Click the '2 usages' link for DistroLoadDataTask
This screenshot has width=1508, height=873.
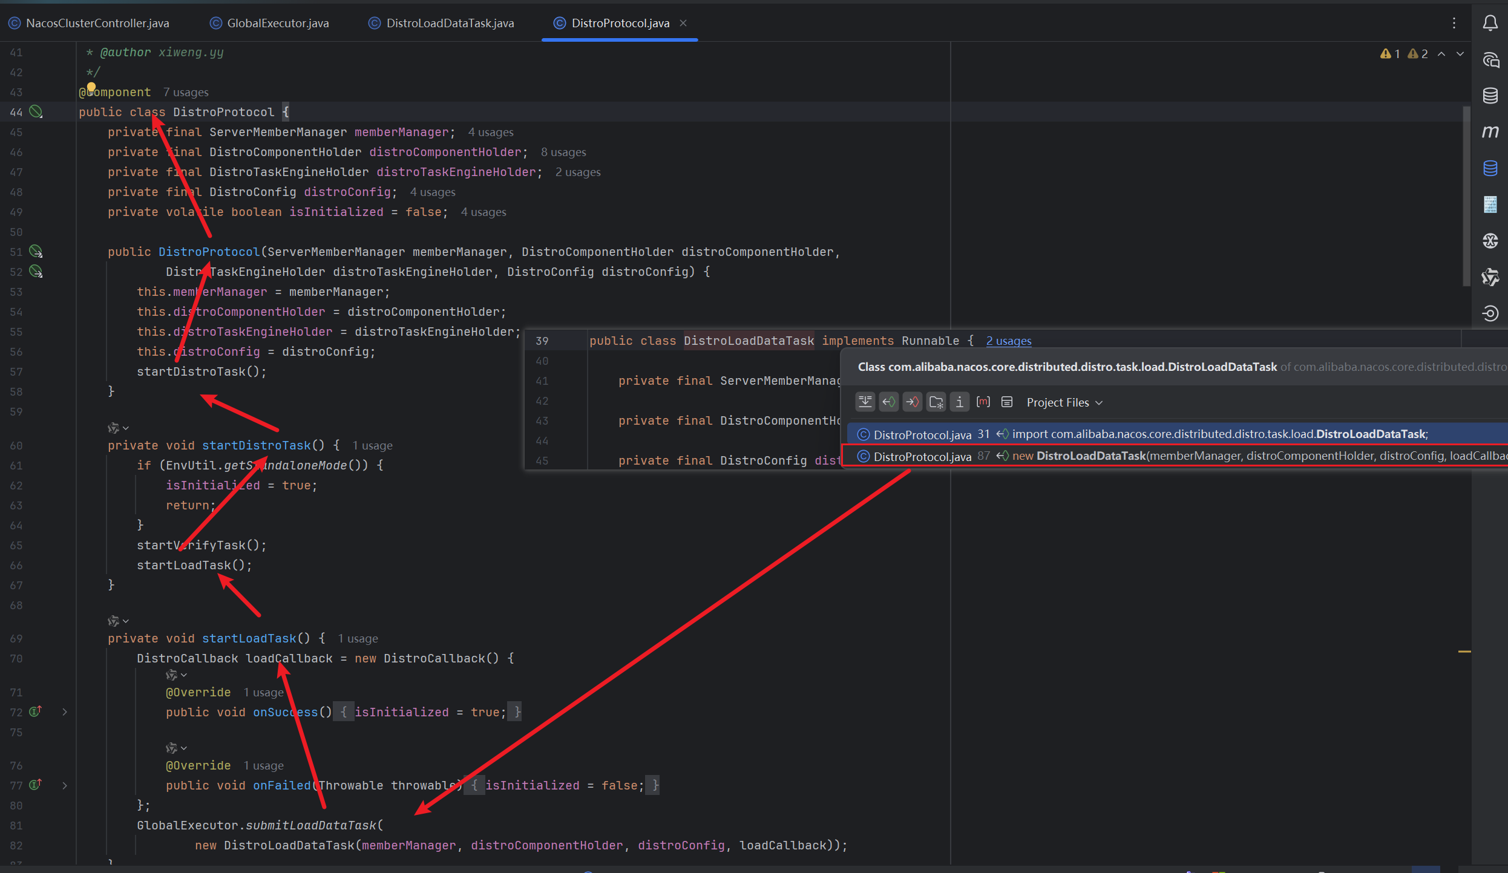1008,341
